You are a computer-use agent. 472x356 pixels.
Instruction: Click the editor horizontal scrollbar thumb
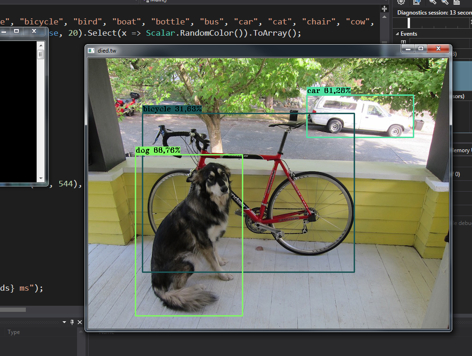[x=13, y=310]
